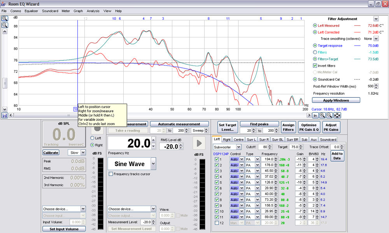The image size is (389, 233).
Task: Open the Sine Wave signal type dropdown
Action: 153,164
